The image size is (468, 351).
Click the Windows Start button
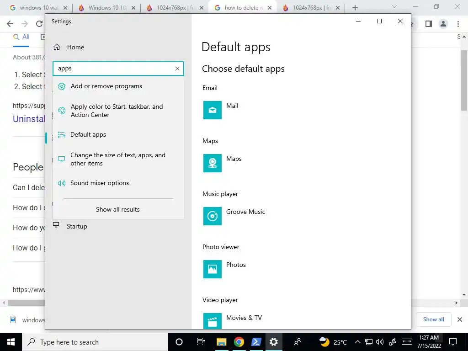pos(11,342)
